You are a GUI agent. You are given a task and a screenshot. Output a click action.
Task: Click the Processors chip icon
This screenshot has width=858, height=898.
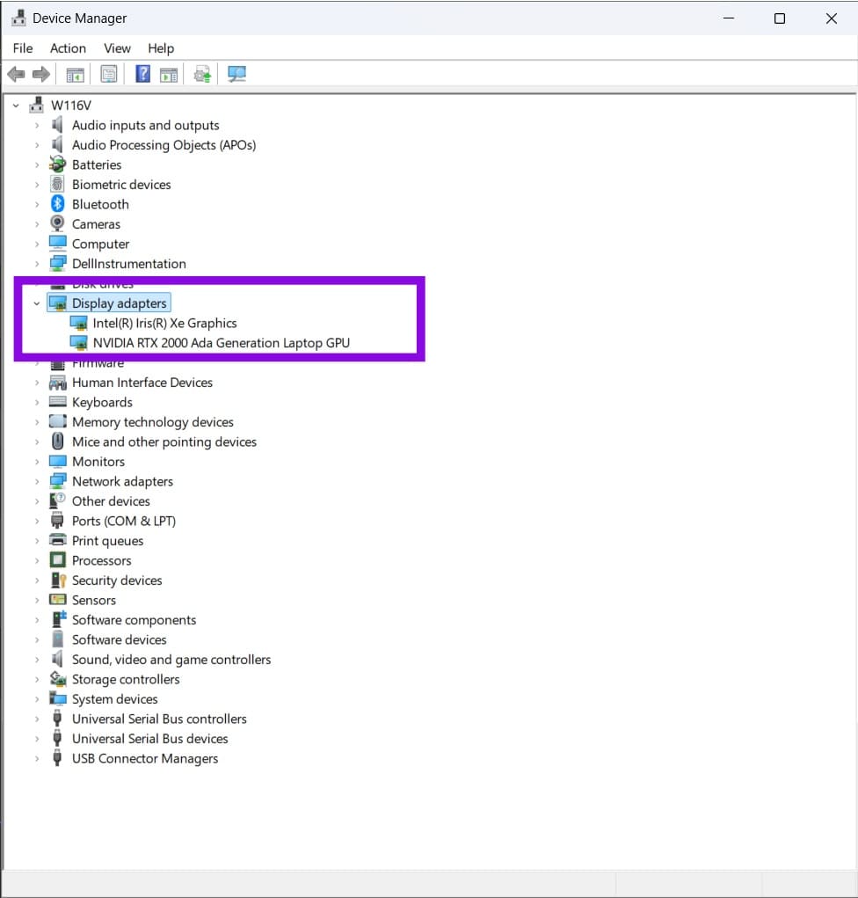pyautogui.click(x=57, y=559)
